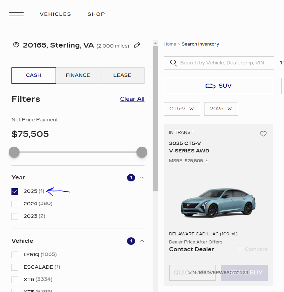The height and width of the screenshot is (292, 284).
Task: Click the pencil icon to edit location
Action: [137, 45]
